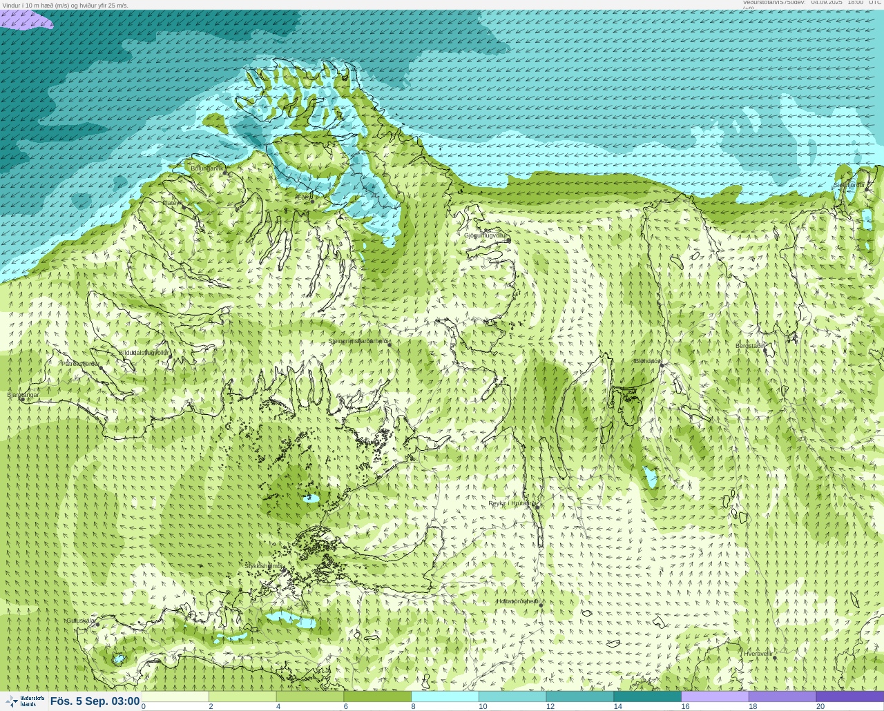Click the 0–2 m/s legend color

click(x=175, y=697)
